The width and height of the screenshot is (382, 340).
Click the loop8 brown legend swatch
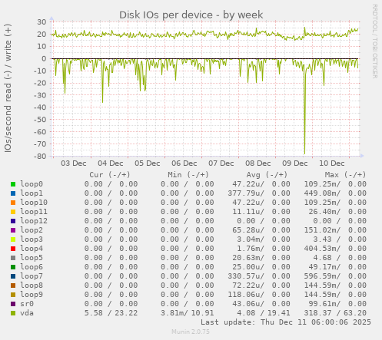click(13, 286)
